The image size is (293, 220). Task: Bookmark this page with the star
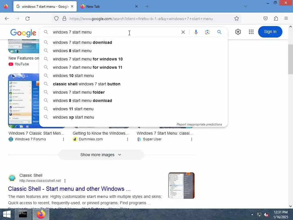coord(237,19)
